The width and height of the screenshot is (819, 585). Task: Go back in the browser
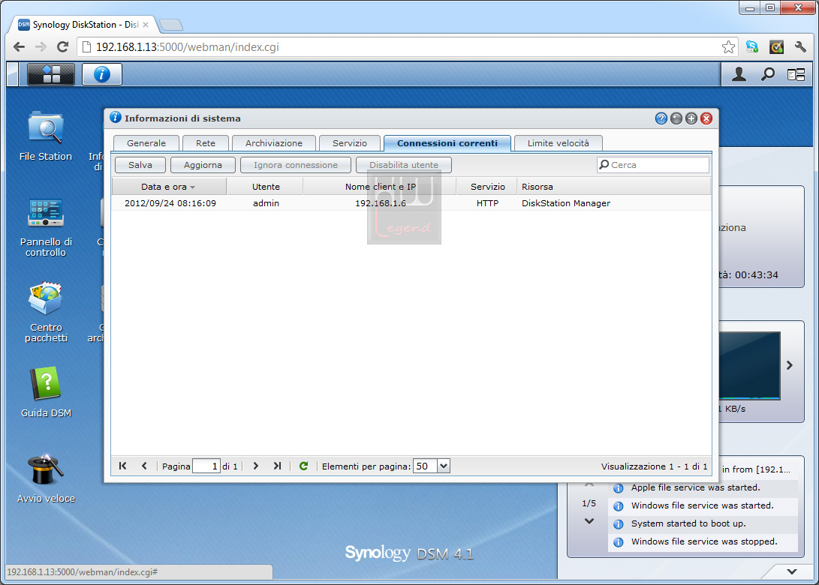click(x=20, y=47)
